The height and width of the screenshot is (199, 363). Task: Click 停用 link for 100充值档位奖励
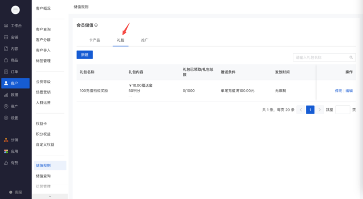(339, 91)
